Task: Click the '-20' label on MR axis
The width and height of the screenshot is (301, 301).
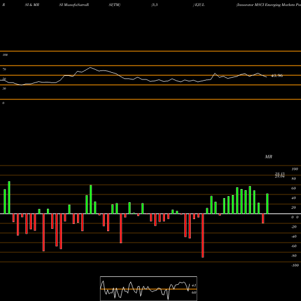Action: tap(294, 227)
